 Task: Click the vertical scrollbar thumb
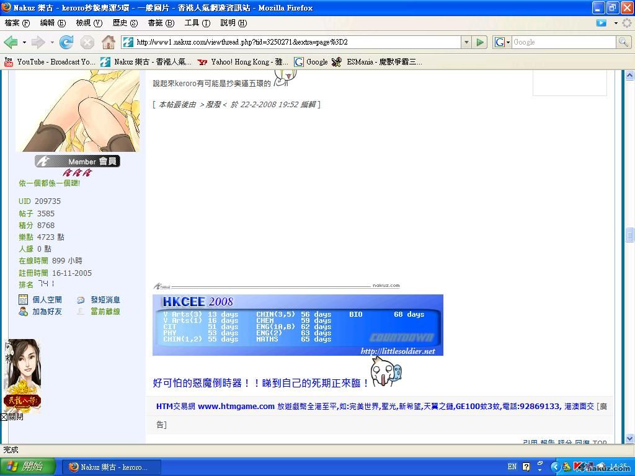[x=629, y=234]
